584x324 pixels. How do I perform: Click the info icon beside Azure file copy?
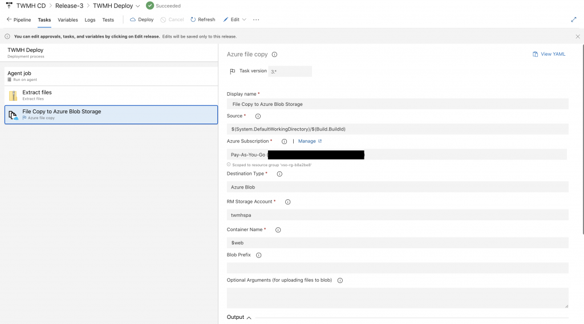[x=274, y=55]
